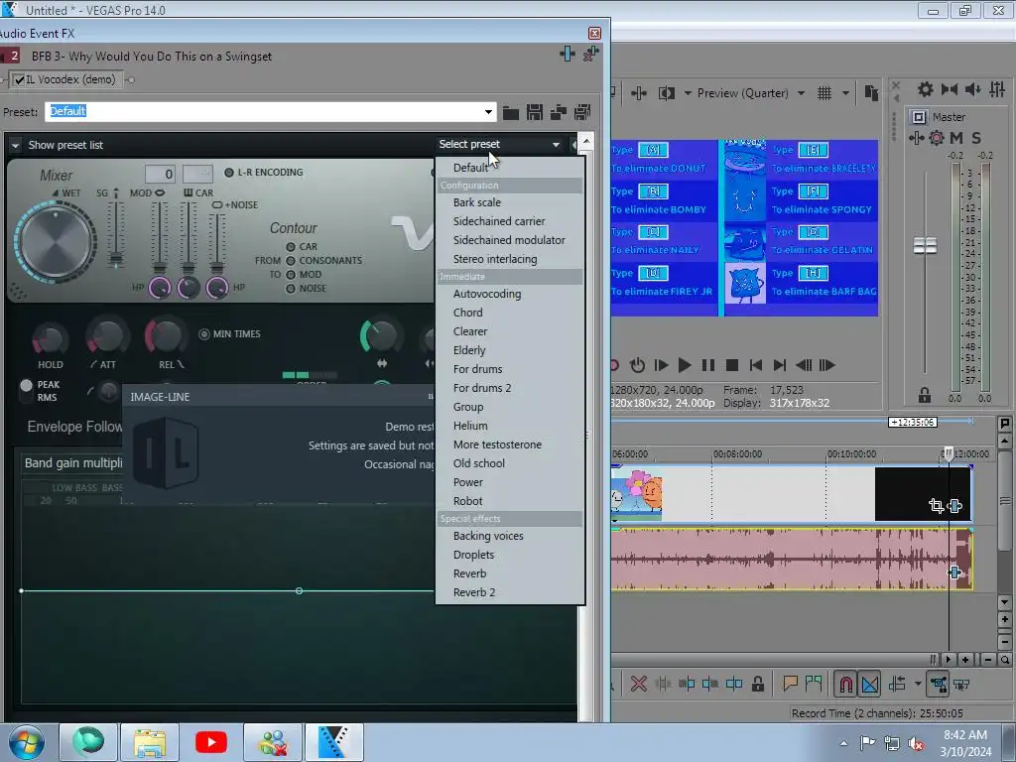
Task: Select the Robot preset
Action: tap(468, 501)
